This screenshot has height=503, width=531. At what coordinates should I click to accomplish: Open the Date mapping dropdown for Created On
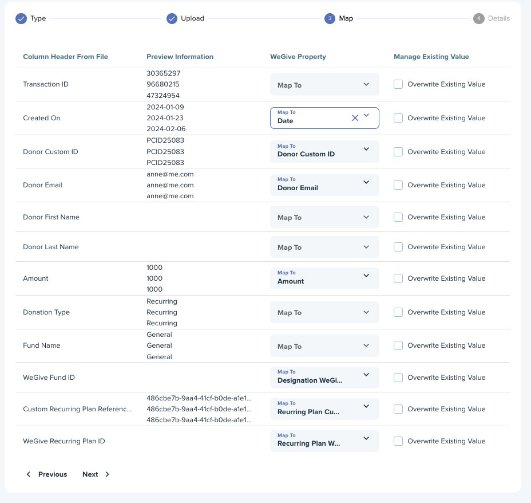(324, 118)
